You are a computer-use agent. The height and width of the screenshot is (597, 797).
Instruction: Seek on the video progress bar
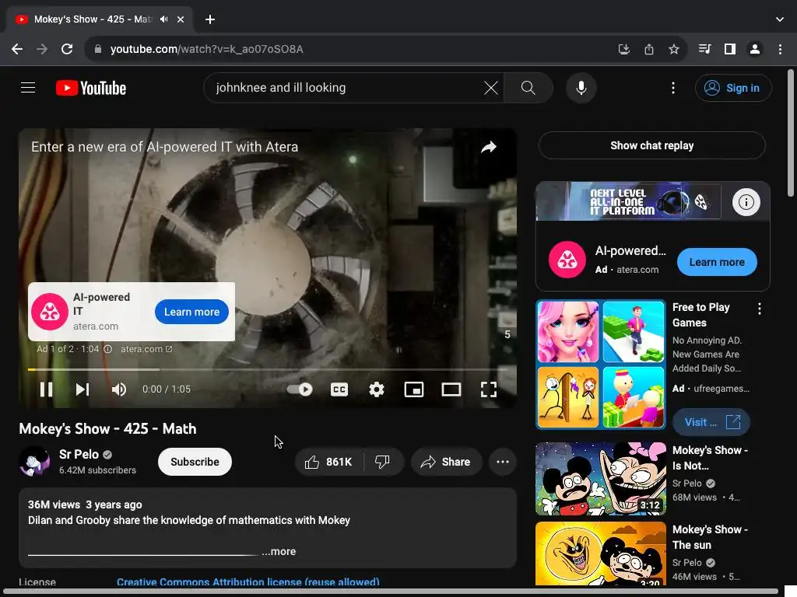tap(268, 369)
